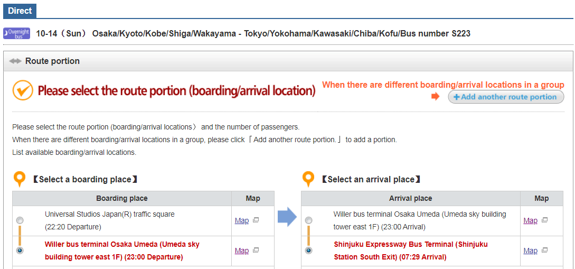
Task: Click the Route portion double-arrow icon
Action: 15,61
